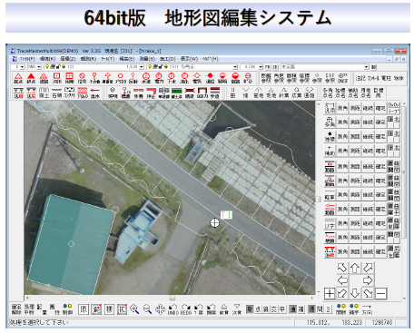The image size is (414, 333).
Task: Activate the four-way pan icon
Action: click(x=160, y=309)
